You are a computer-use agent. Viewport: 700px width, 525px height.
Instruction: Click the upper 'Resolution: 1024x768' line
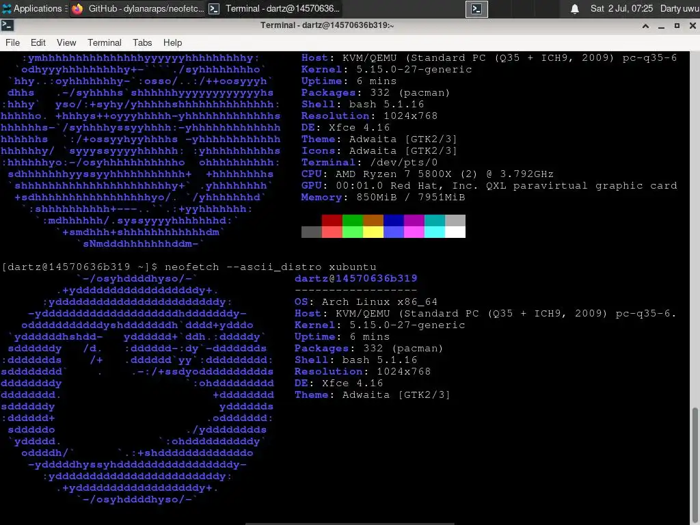pyautogui.click(x=370, y=116)
